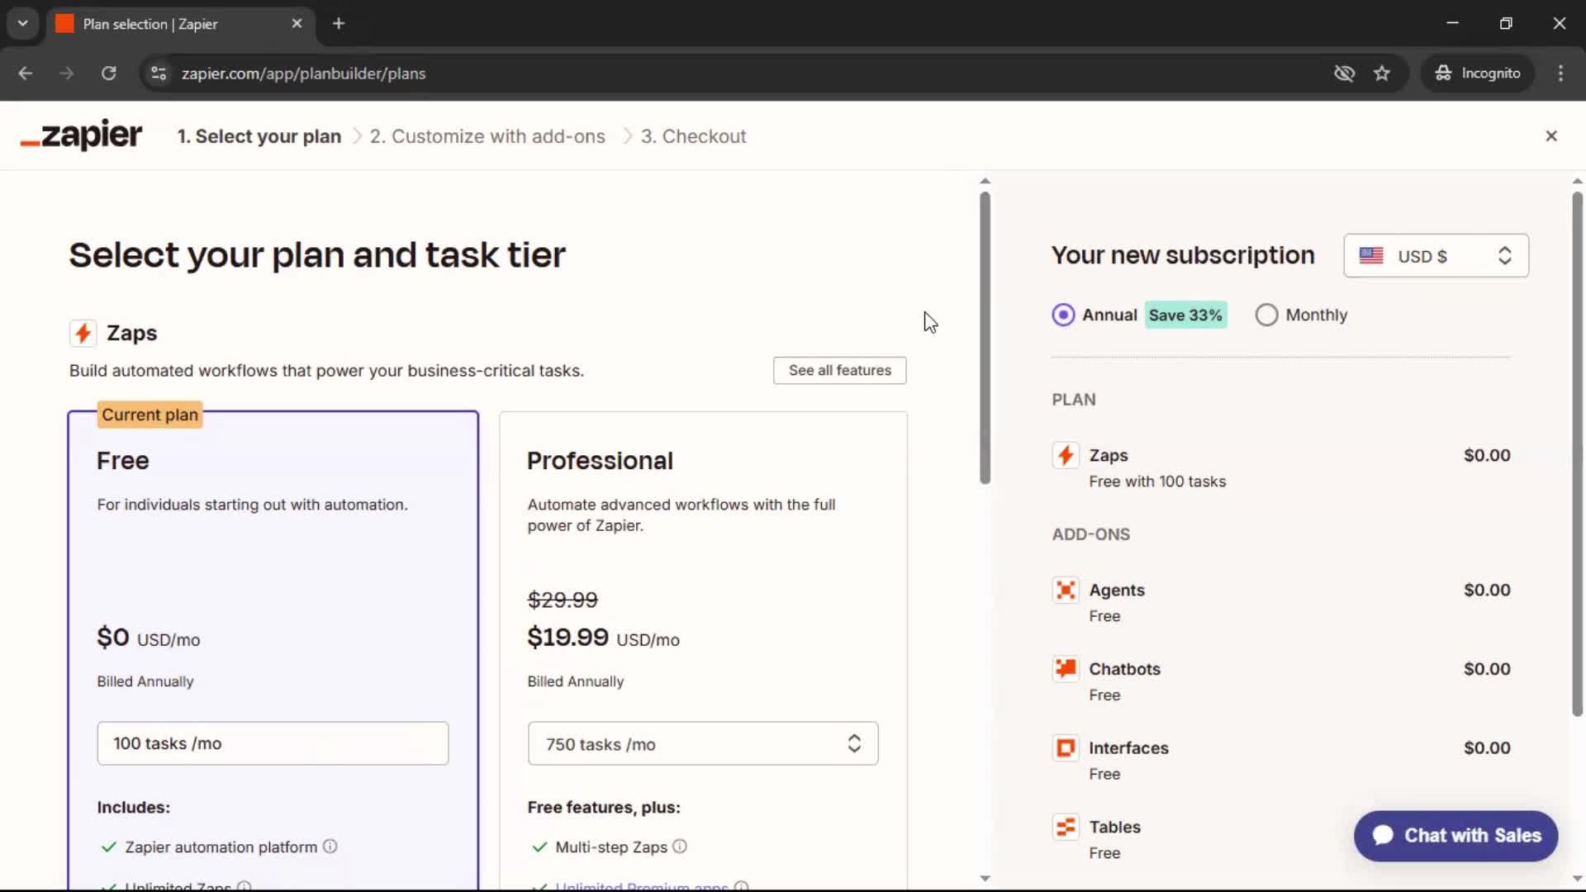Open a new browser tab

click(339, 23)
